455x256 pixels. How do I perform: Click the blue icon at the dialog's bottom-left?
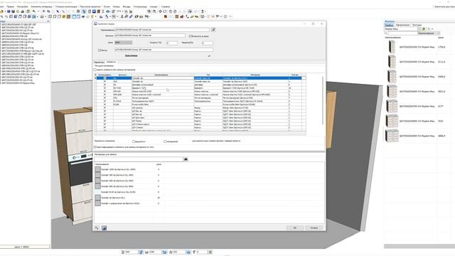(x=104, y=228)
